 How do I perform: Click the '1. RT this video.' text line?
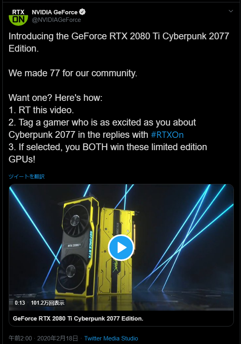pos(41,110)
